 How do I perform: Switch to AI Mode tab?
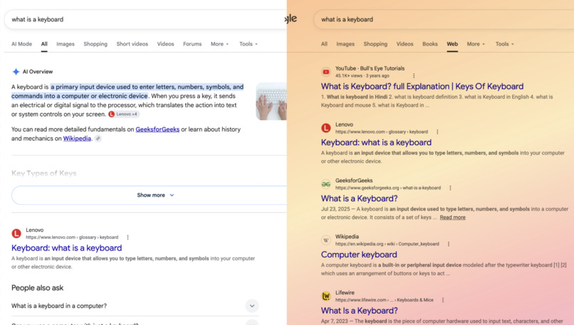point(21,44)
